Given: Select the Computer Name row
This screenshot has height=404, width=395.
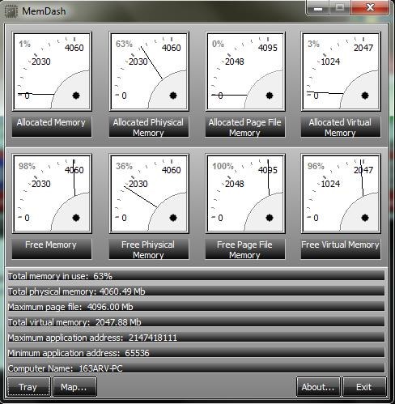Looking at the screenshot, I should pos(196,368).
